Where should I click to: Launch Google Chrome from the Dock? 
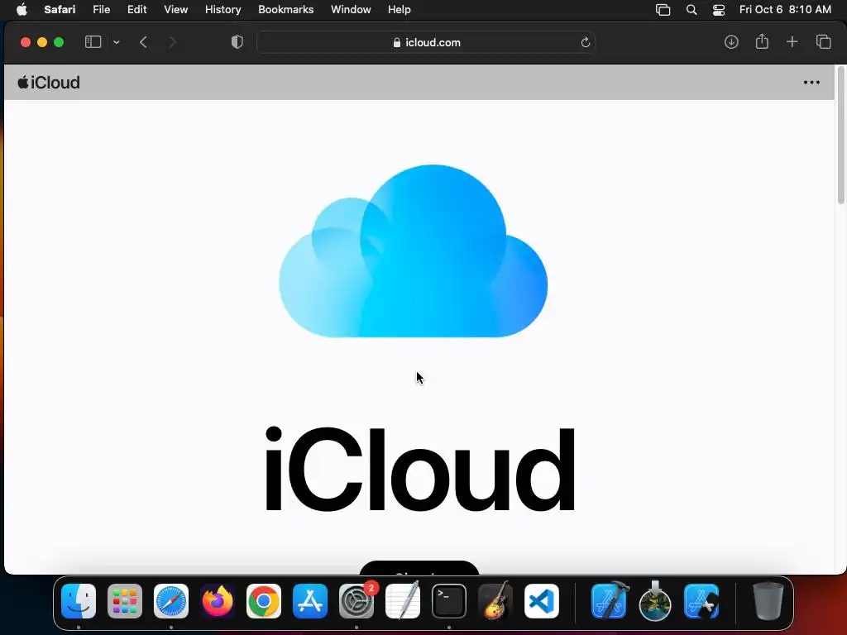point(264,601)
